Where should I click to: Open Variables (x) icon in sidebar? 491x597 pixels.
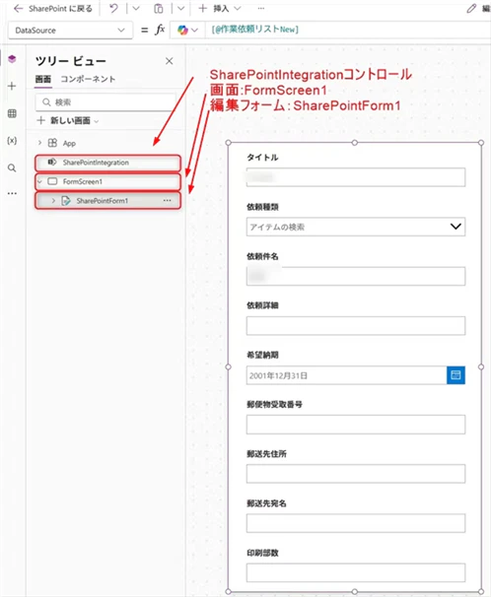click(12, 141)
